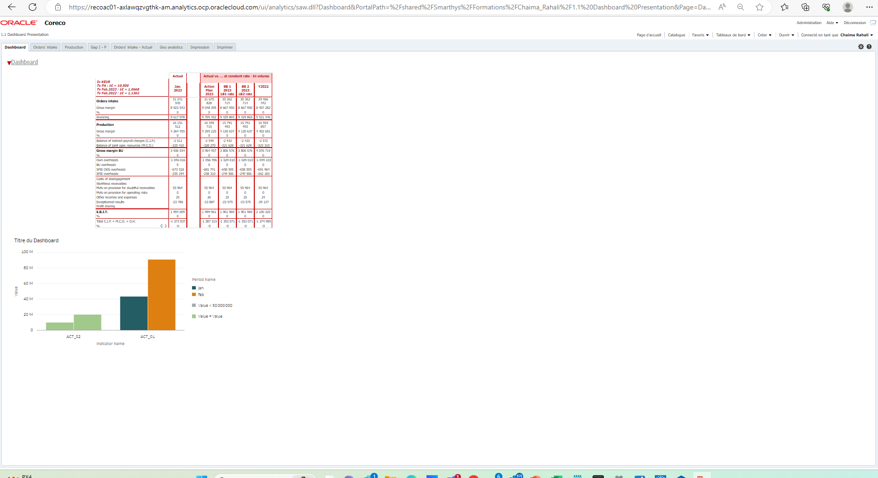
Task: Click the 'Period Name' legend title
Action: click(x=204, y=280)
